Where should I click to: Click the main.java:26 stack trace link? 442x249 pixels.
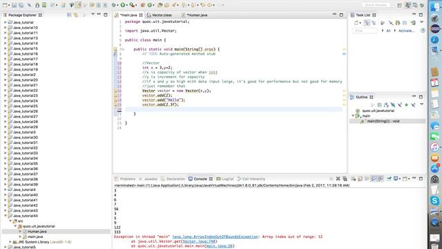pyautogui.click(x=219, y=246)
